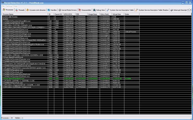Open the Kernel-Mode Drivers tab icon
This screenshot has width=193, height=120.
60,10
